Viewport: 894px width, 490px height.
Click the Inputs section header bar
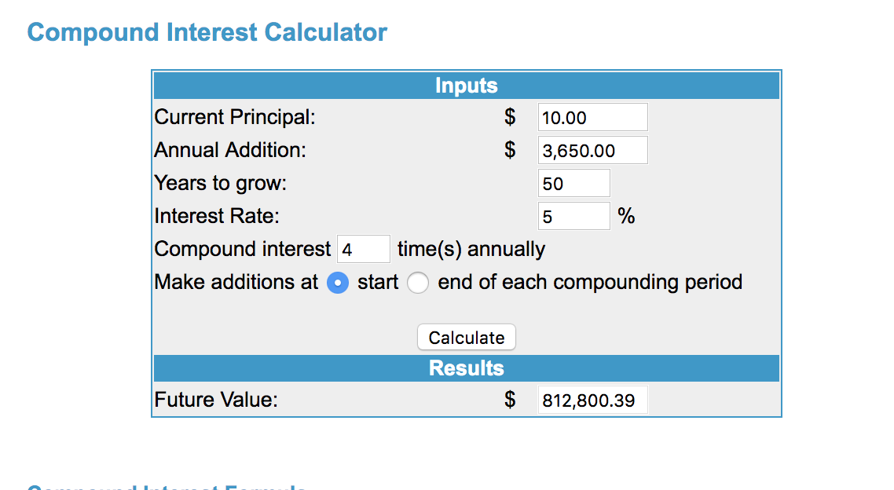[x=466, y=86]
